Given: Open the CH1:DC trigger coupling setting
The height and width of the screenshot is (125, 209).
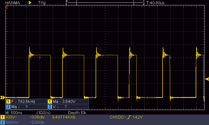Looking at the screenshot, I should coord(118,117).
